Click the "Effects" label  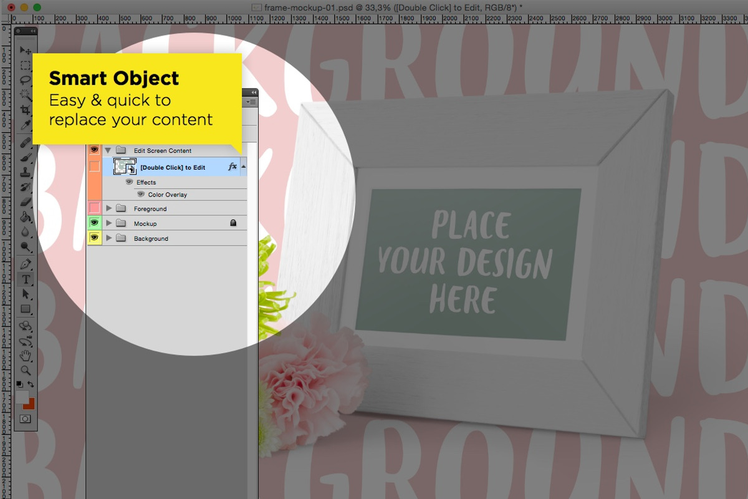click(146, 183)
